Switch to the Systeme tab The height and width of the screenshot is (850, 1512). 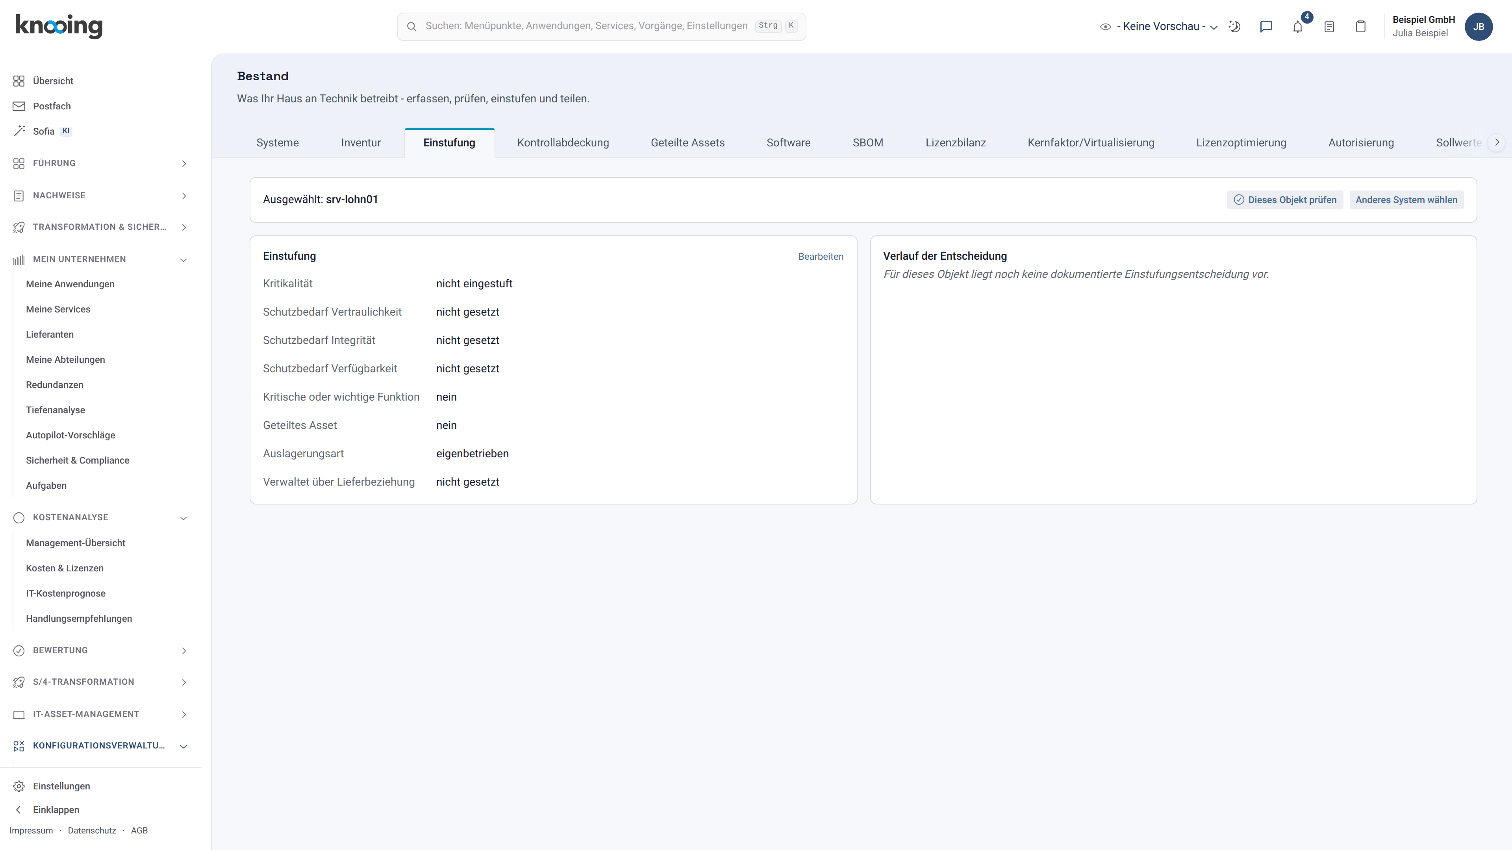tap(278, 142)
